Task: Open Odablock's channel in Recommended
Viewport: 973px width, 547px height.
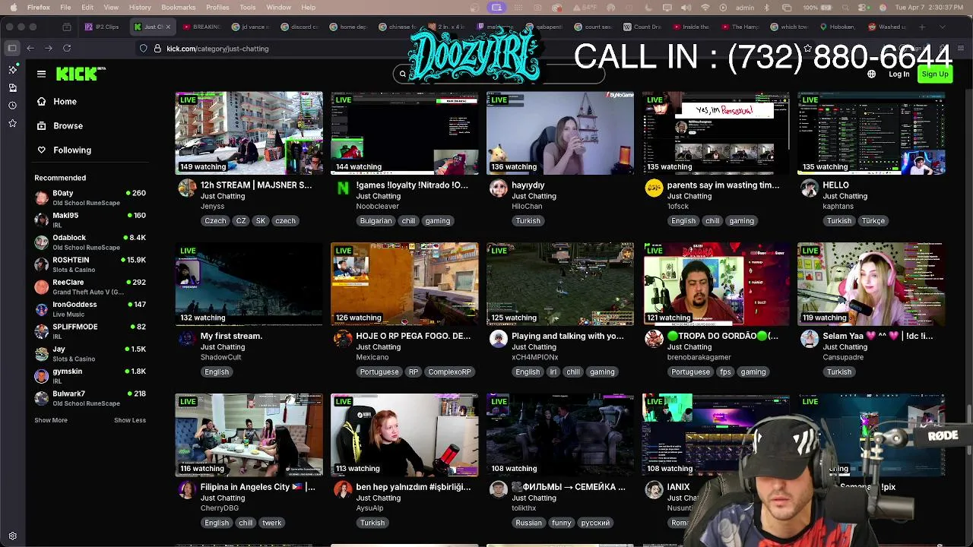Action: pos(90,242)
